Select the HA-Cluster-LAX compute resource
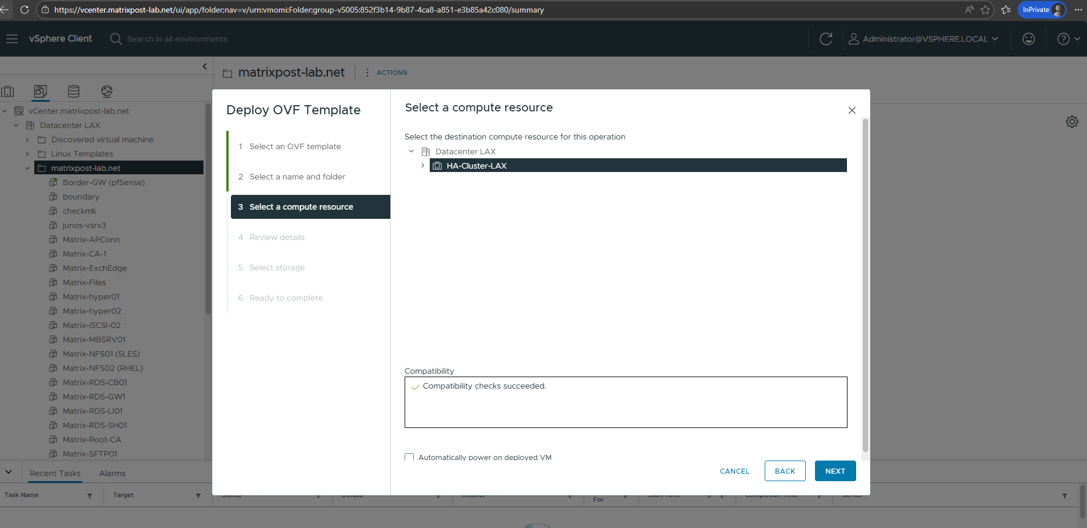The width and height of the screenshot is (1087, 528). 638,166
